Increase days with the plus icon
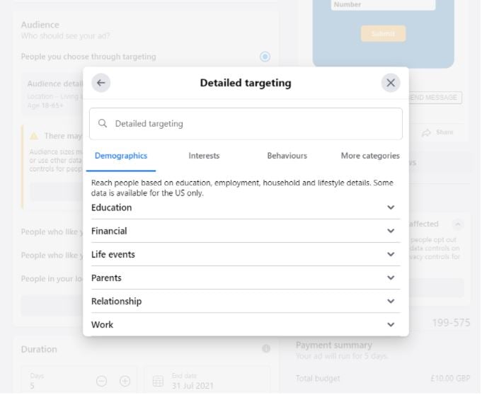This screenshot has width=482, height=395. pos(125,382)
